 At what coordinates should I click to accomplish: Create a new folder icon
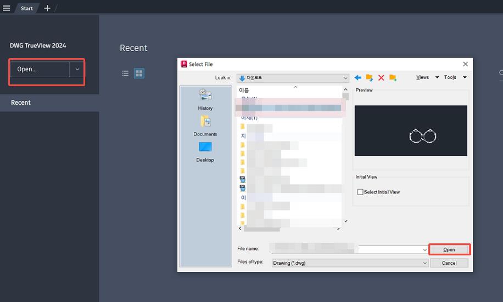click(x=393, y=77)
